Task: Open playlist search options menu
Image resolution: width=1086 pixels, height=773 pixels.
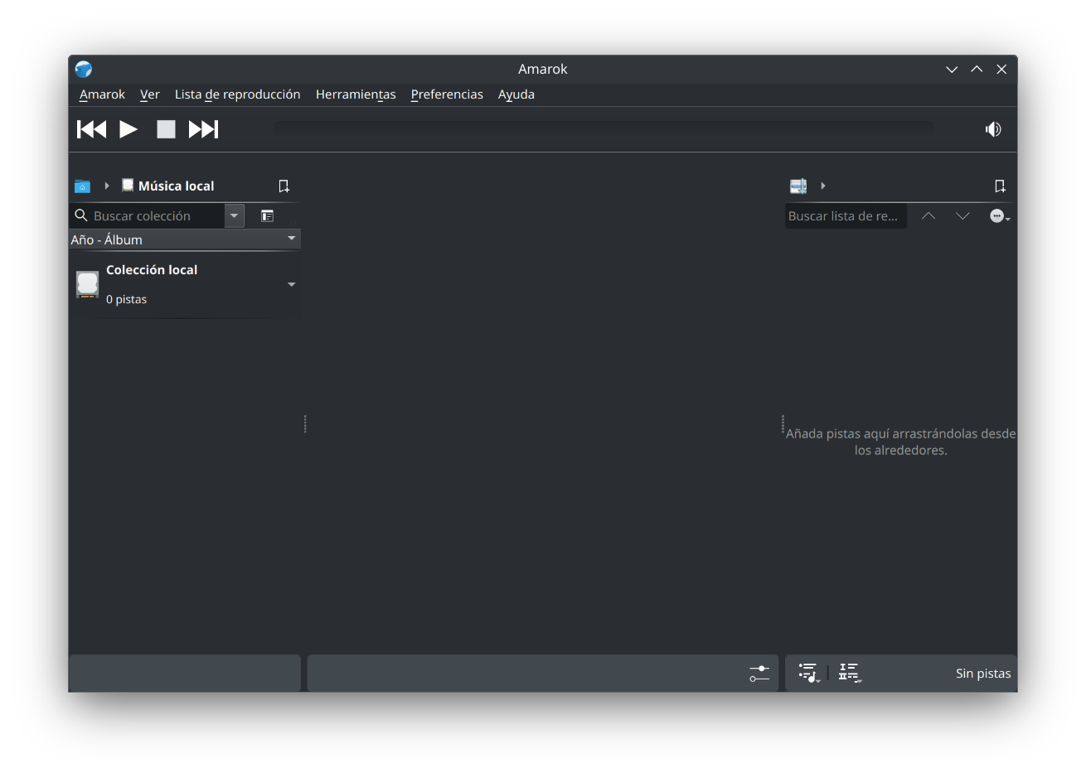Action: point(999,216)
